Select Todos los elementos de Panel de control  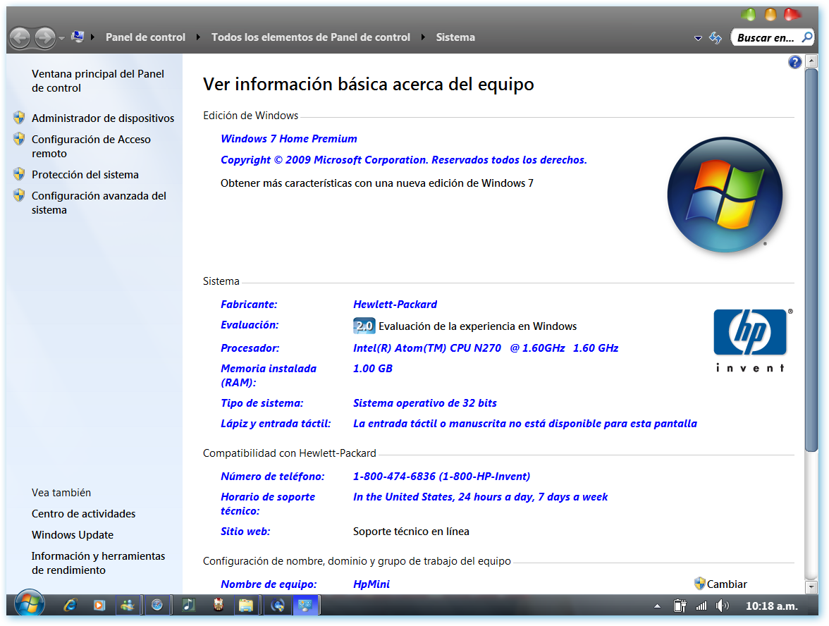click(311, 37)
